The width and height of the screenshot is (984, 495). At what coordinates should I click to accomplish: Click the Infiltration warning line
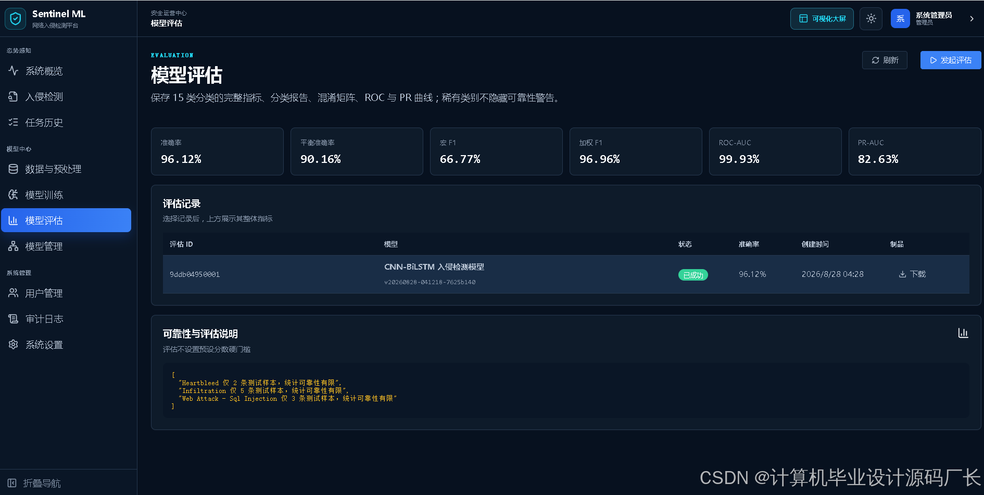click(x=263, y=390)
